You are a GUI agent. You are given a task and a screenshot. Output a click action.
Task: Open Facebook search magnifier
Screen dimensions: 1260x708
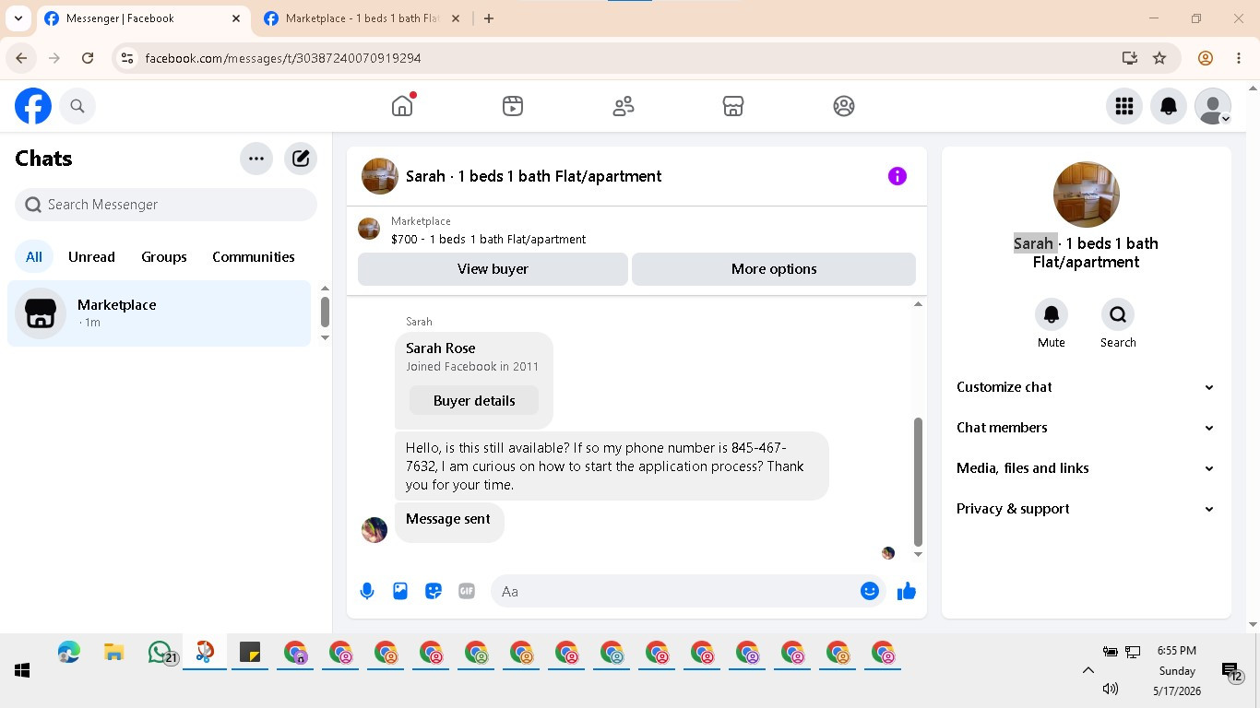(x=77, y=106)
